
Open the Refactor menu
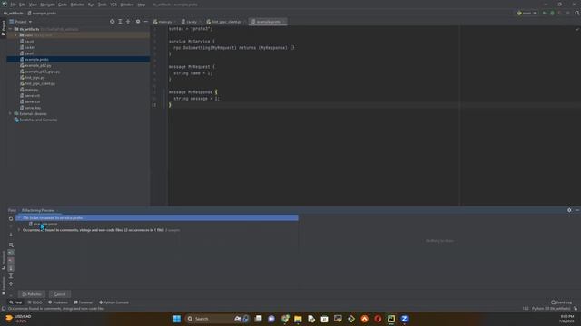tap(77, 5)
